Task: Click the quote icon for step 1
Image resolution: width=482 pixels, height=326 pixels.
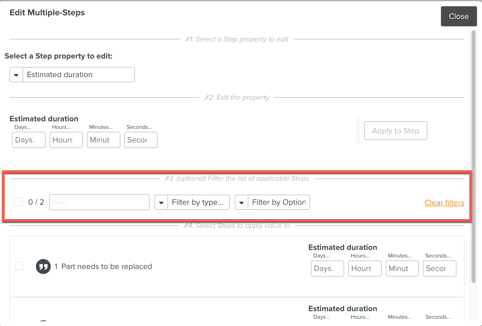Action: click(x=43, y=266)
